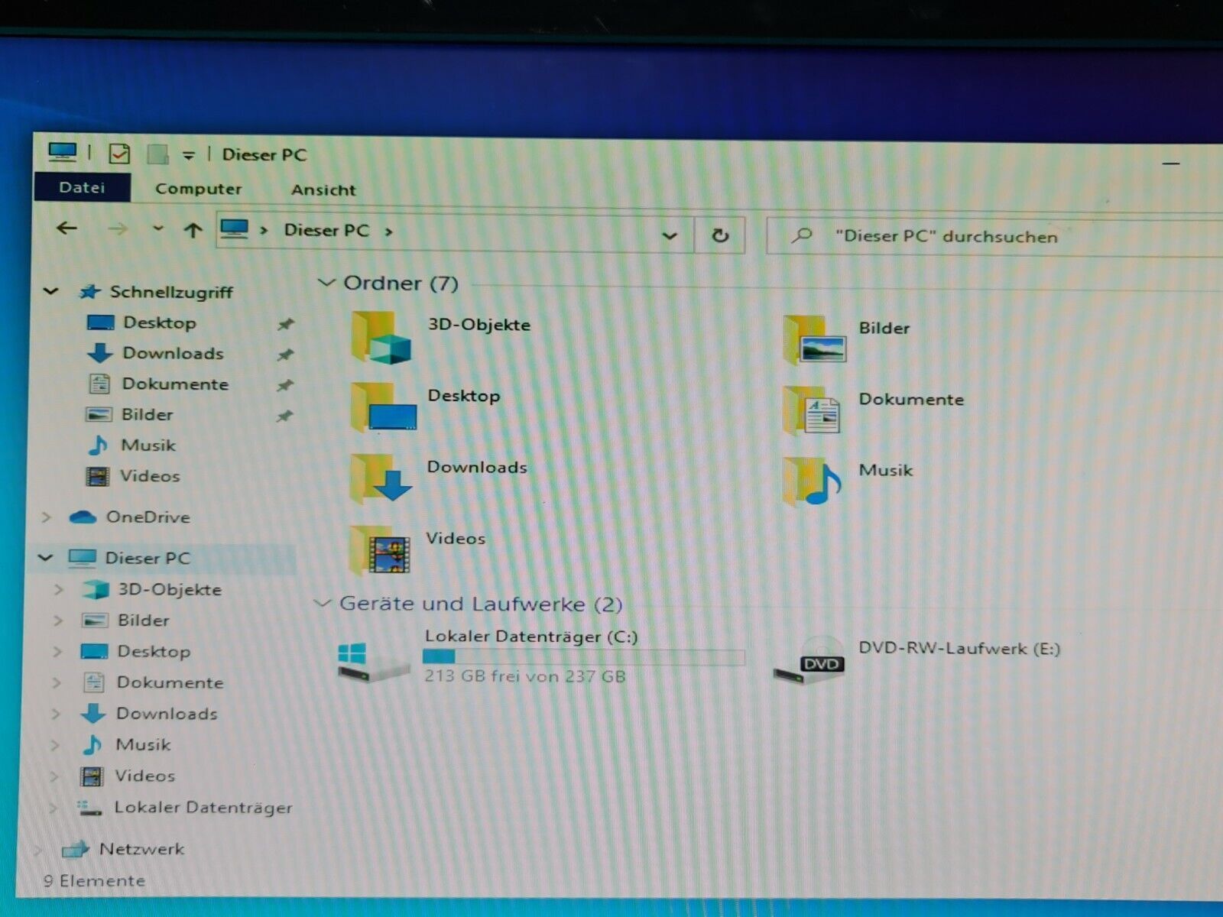1223x917 pixels.
Task: Click the refresh button beside address bar
Action: click(x=719, y=235)
